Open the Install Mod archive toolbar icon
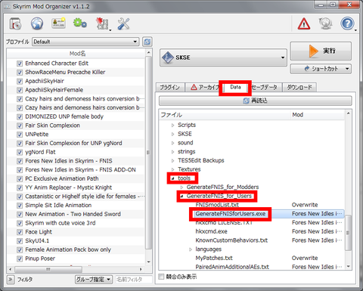 click(x=15, y=24)
